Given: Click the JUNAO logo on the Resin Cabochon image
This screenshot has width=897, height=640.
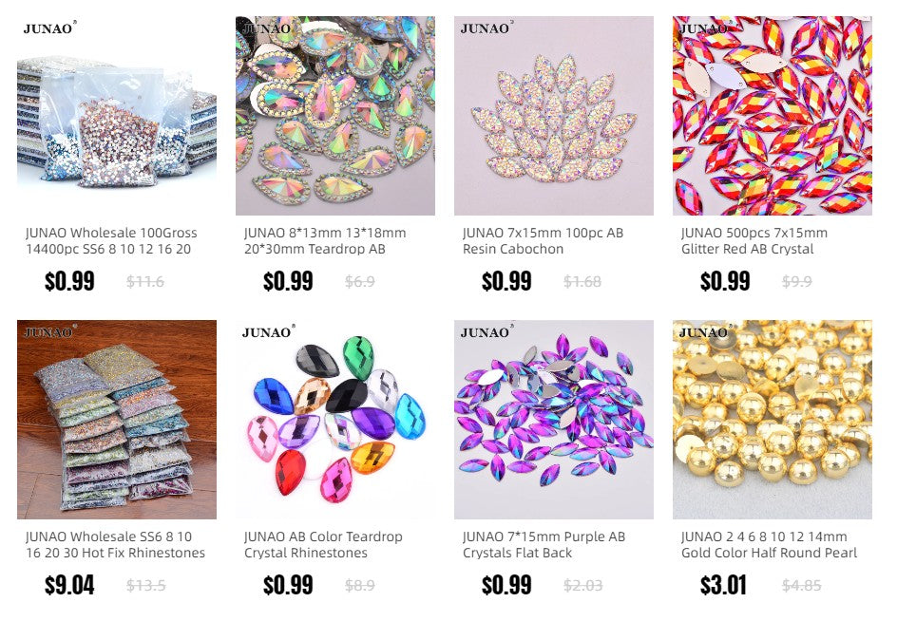Looking at the screenshot, I should [x=487, y=28].
